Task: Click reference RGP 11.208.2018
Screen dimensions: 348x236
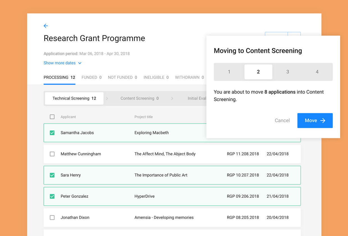Action: pyautogui.click(x=243, y=154)
